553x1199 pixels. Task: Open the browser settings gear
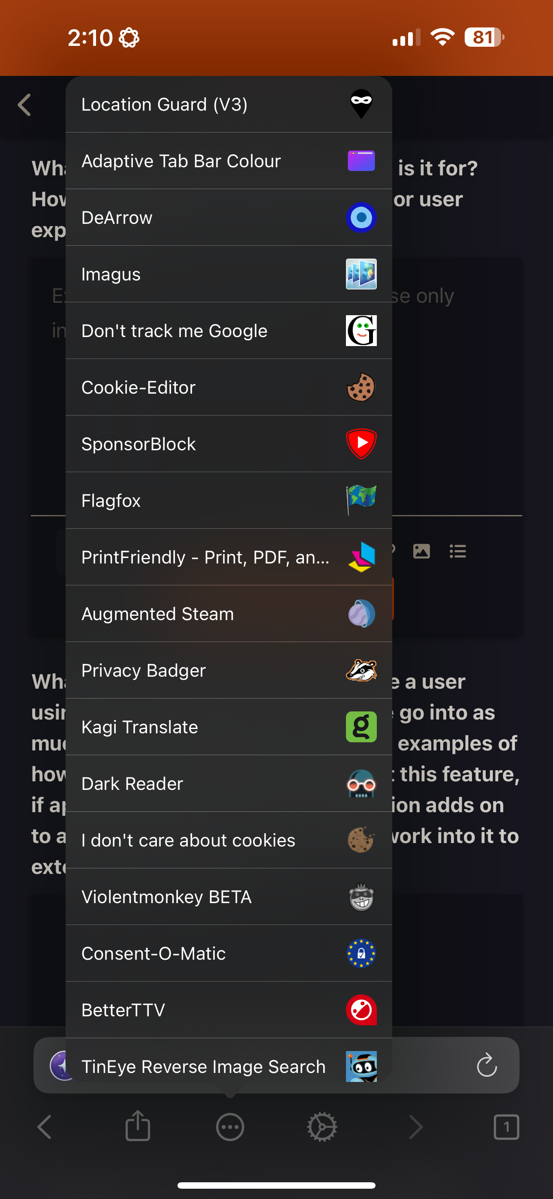tap(322, 1127)
